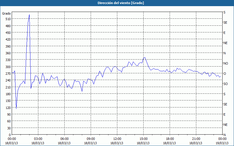234x146 pixels.
Task: Click the 03:00 time label on the x-axis
Action: coord(38,139)
